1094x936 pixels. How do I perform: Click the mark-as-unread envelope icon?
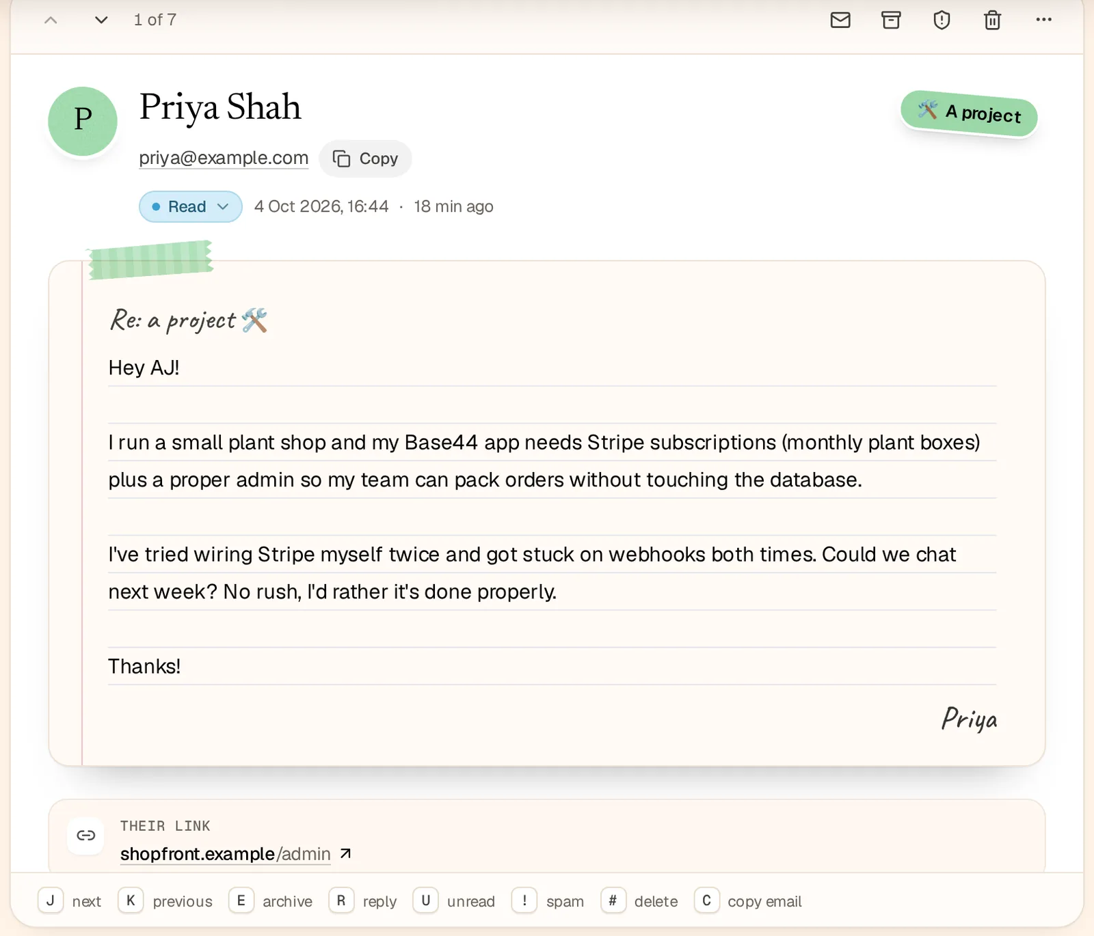point(840,20)
